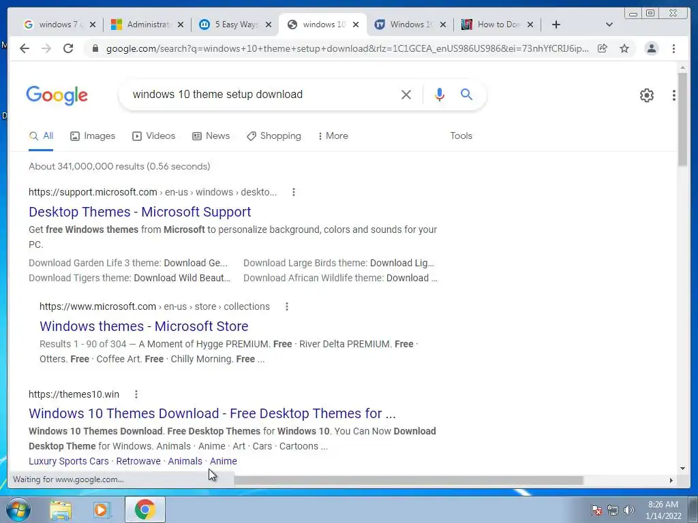Share this page via the share icon

(x=603, y=48)
